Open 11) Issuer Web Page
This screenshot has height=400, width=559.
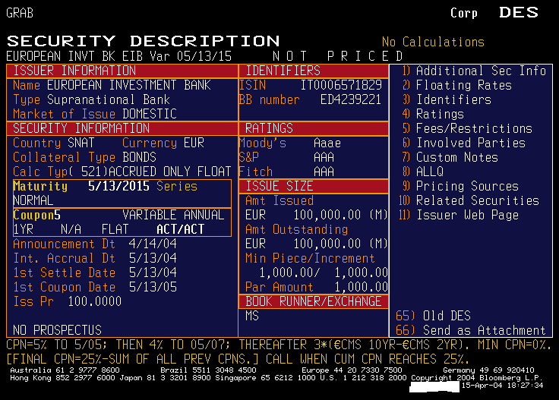[x=459, y=215]
